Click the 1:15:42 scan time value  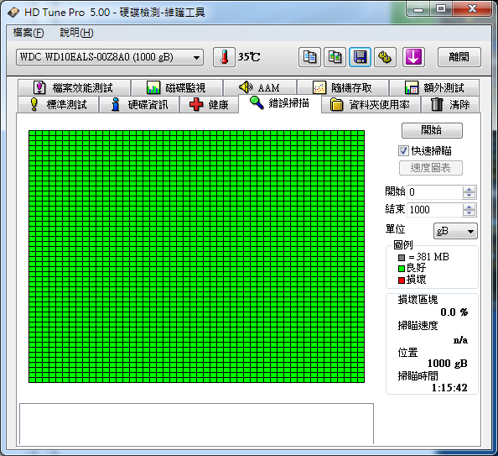pos(449,388)
